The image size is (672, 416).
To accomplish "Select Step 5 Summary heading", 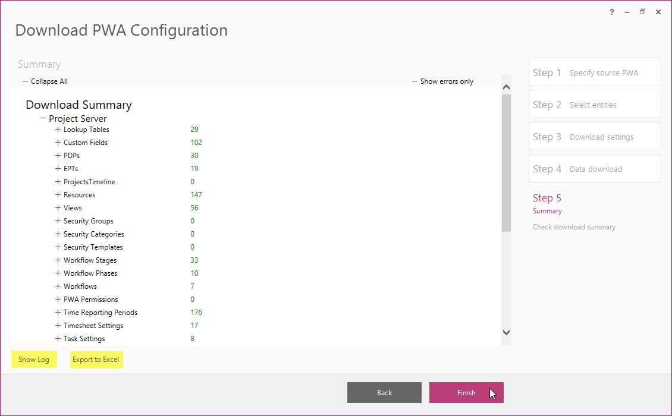I will coord(547,198).
